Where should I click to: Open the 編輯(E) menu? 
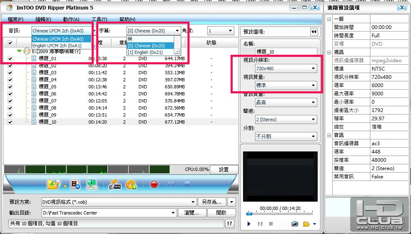pos(43,19)
